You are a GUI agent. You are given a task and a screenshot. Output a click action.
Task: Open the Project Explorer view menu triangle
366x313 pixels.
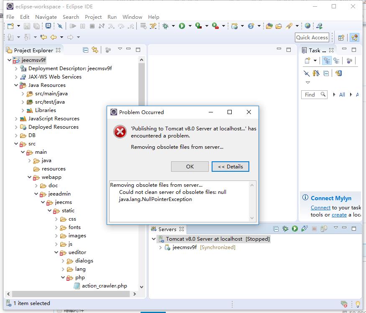(x=120, y=49)
